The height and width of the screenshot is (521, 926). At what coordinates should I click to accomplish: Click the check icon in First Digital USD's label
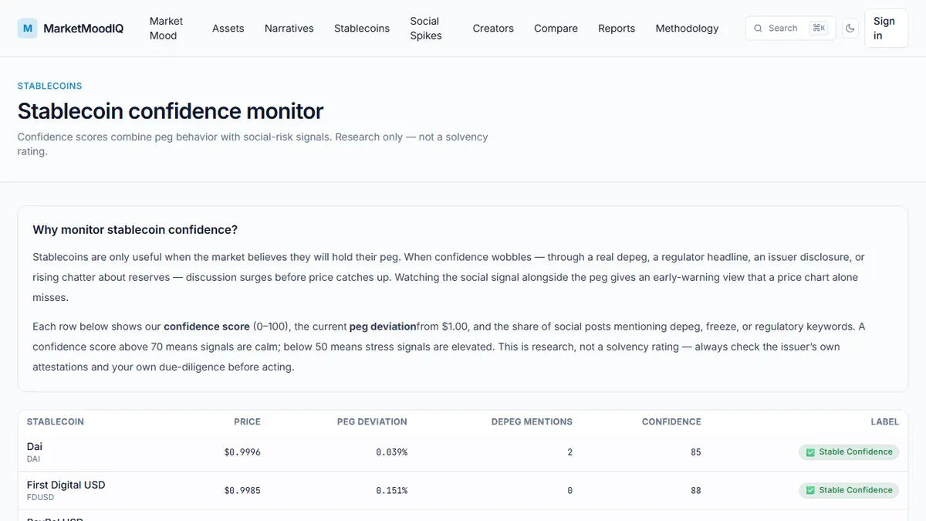click(810, 490)
